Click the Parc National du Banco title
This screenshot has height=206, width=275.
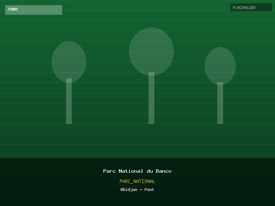(x=137, y=171)
